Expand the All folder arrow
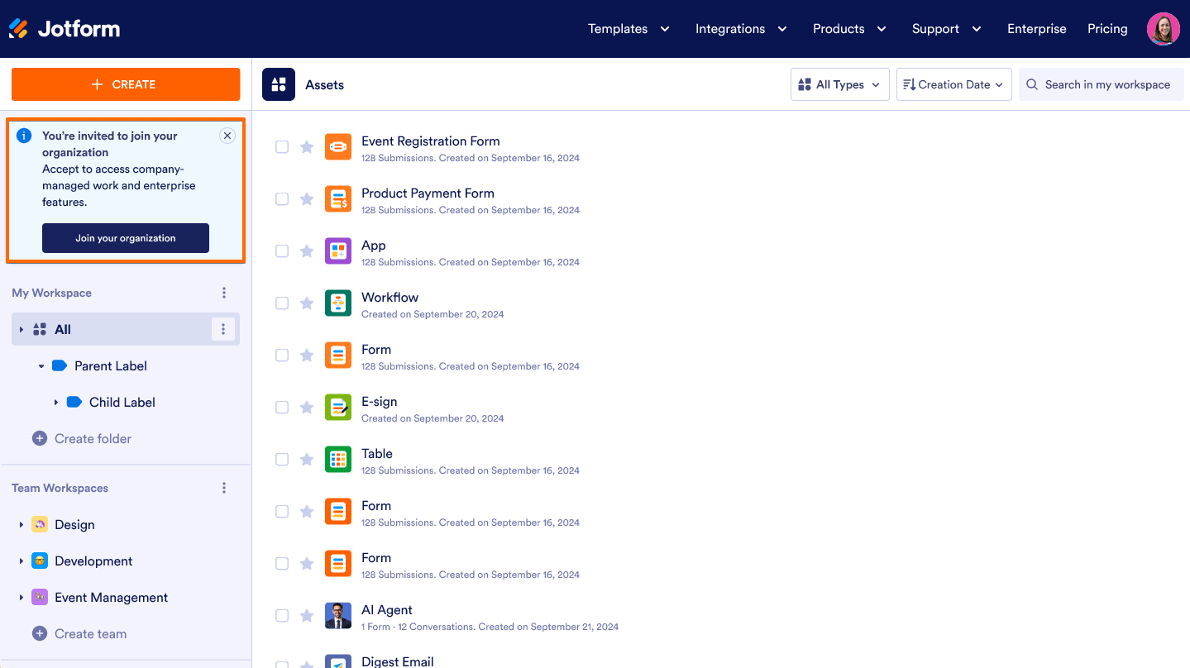This screenshot has height=668, width=1190. tap(22, 329)
